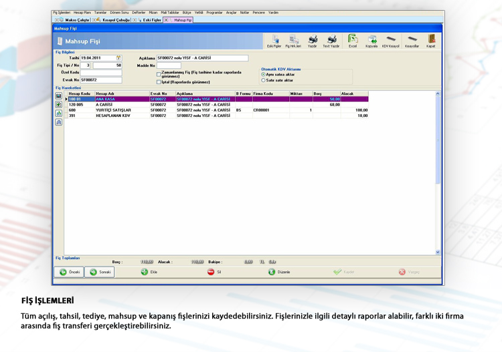
Task: Enable the Zamanlanmış Fiş checkbox
Action: pos(159,73)
